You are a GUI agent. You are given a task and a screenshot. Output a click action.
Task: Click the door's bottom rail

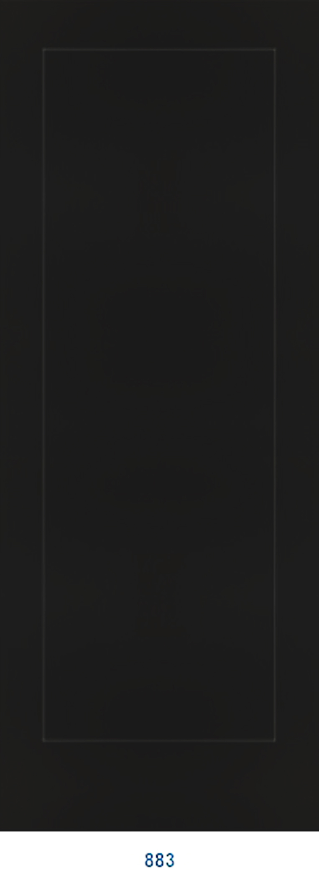[x=159, y=786]
